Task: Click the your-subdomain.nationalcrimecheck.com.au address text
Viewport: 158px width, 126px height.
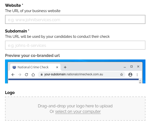Action: coord(73,75)
